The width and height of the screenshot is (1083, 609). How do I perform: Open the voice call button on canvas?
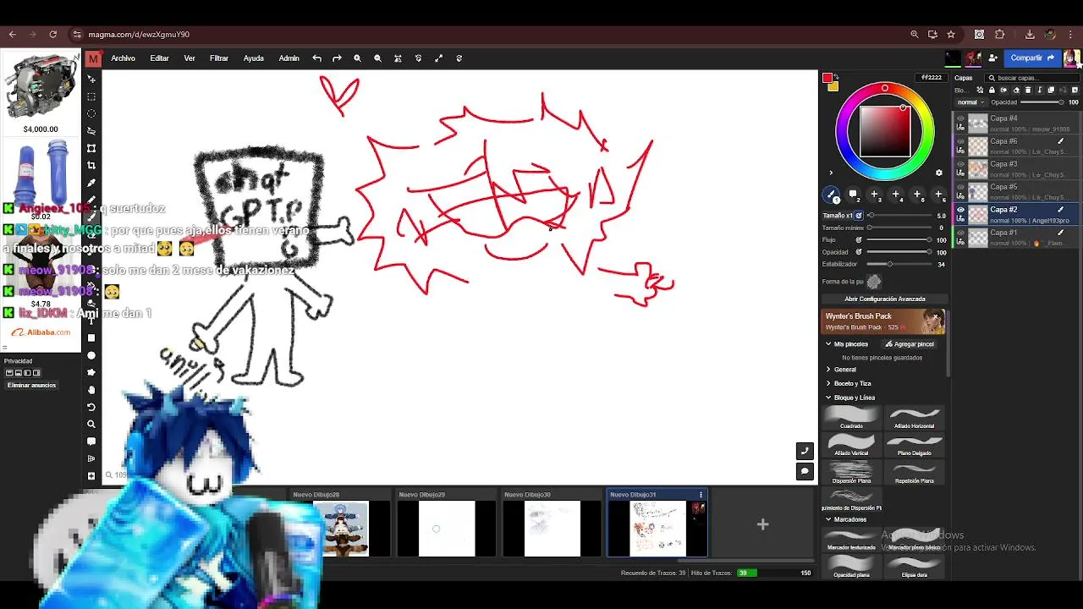coord(805,451)
